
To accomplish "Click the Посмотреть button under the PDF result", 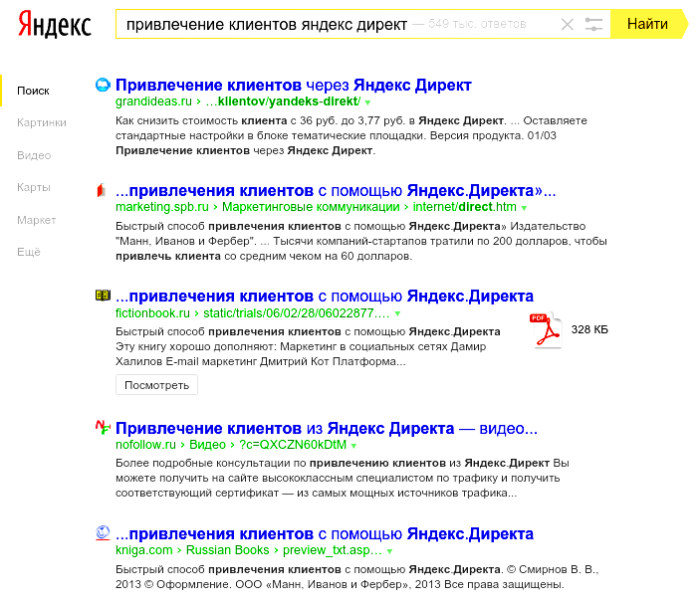I will click(x=156, y=385).
